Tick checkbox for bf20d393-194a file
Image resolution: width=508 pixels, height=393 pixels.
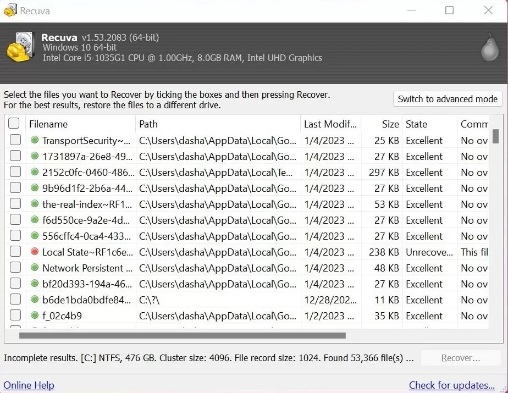pyautogui.click(x=15, y=284)
